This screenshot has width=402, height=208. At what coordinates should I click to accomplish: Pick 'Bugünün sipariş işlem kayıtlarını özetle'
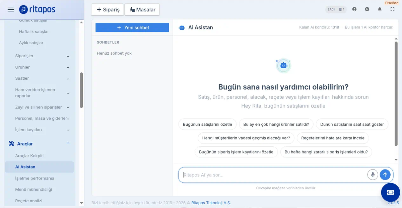point(236,152)
